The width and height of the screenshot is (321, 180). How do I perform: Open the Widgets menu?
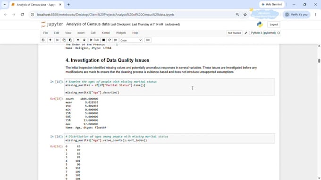point(121,33)
